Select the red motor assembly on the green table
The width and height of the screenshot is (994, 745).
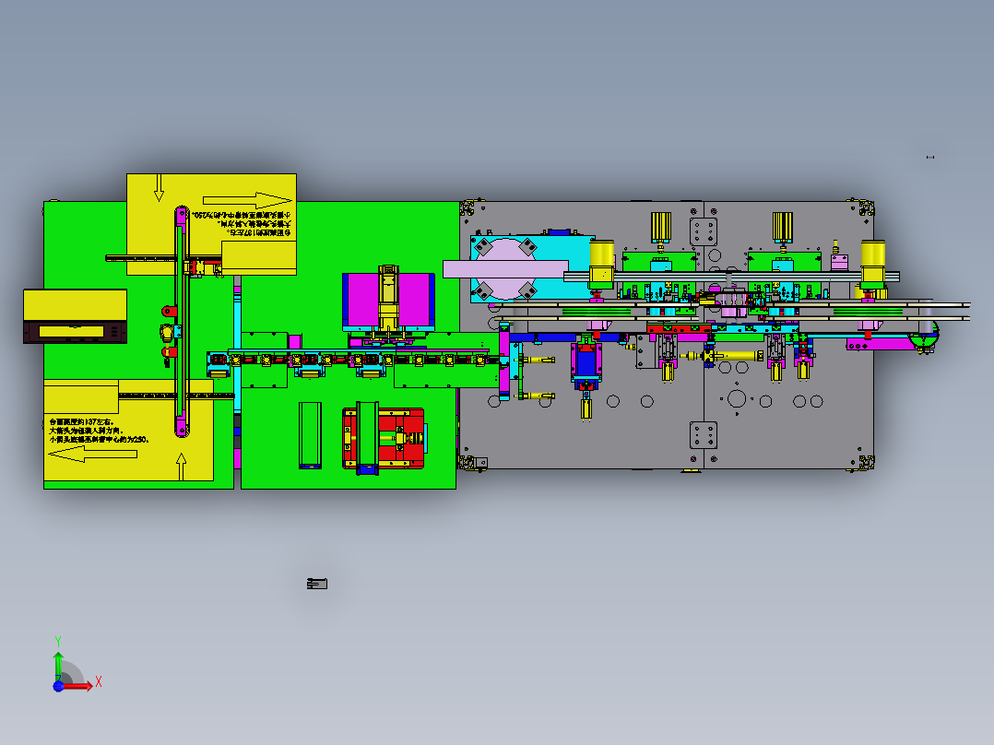tap(384, 439)
